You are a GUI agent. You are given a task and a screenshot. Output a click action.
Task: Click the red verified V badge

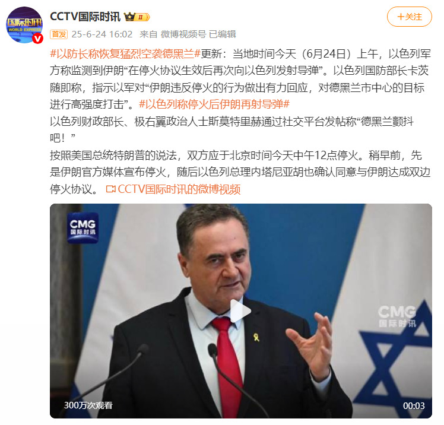pyautogui.click(x=37, y=38)
